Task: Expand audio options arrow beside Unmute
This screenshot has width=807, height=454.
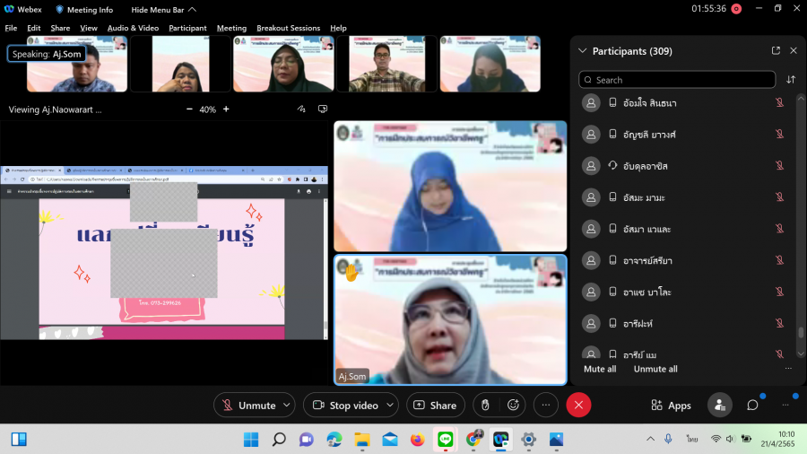Action: pos(287,406)
